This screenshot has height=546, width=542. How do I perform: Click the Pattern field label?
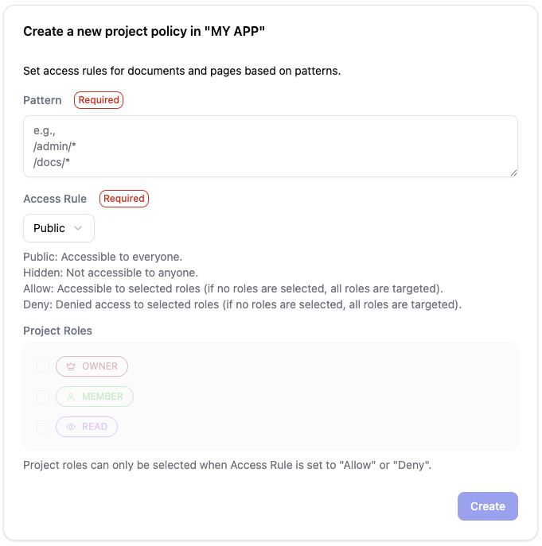[x=42, y=101]
